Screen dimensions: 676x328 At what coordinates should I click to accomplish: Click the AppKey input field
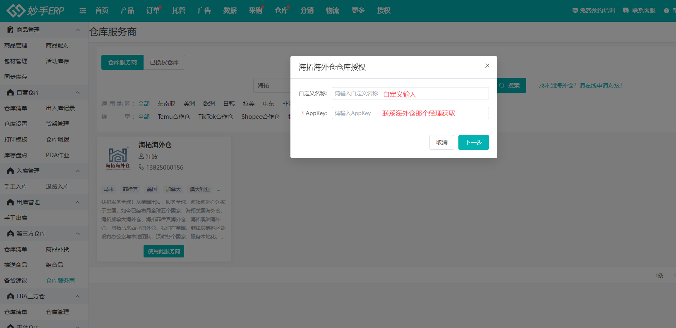coord(410,113)
